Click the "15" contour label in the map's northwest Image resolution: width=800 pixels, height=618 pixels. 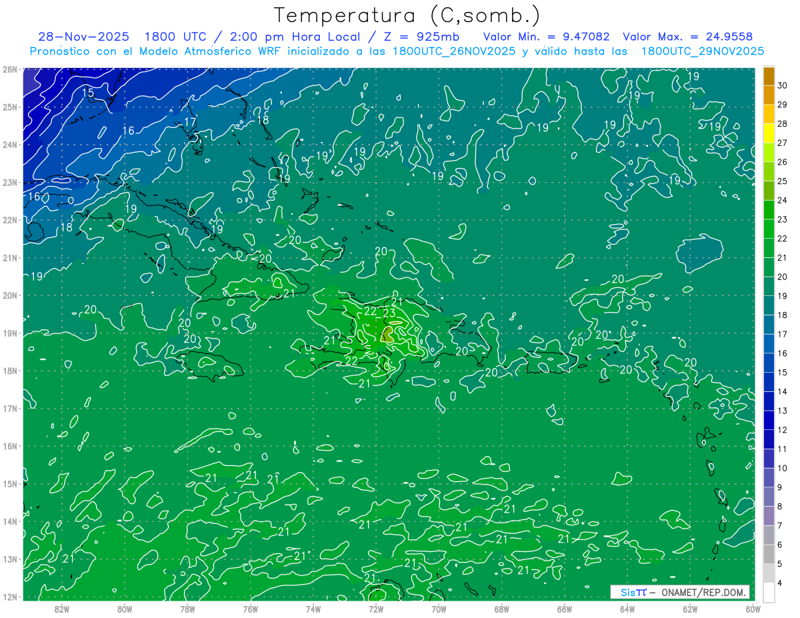pos(88,93)
